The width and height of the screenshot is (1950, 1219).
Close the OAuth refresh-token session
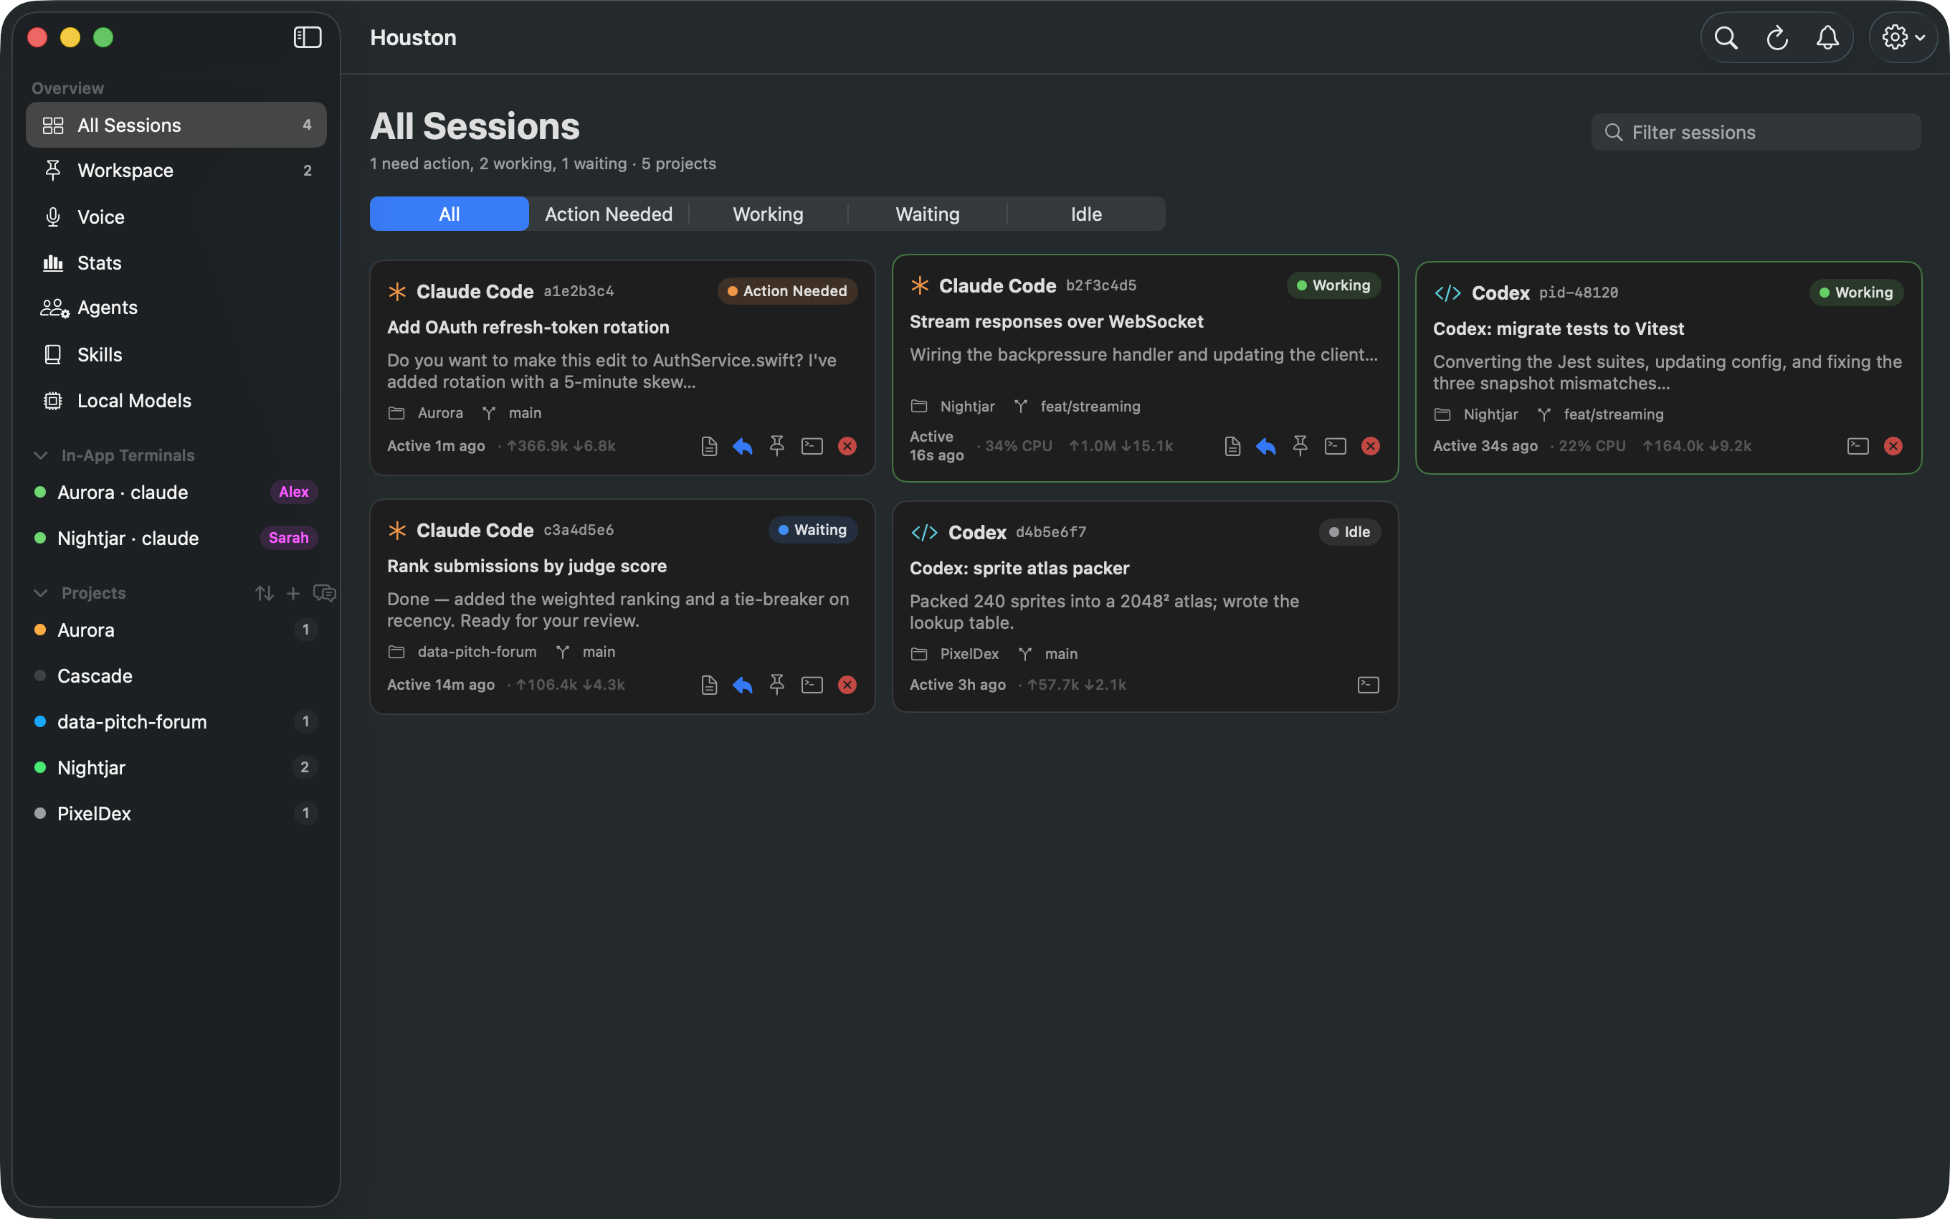pyautogui.click(x=847, y=447)
